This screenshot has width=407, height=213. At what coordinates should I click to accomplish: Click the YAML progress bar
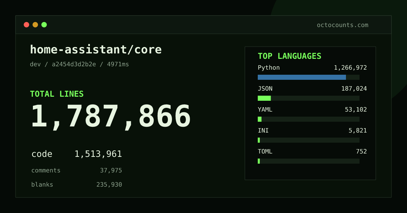pos(309,119)
